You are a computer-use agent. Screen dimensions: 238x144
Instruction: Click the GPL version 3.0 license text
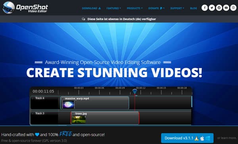[54, 141]
